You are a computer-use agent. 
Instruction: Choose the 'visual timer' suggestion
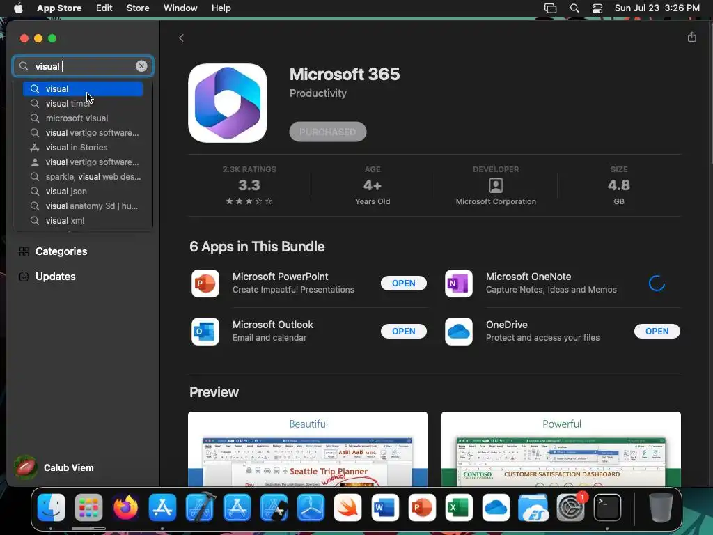pyautogui.click(x=83, y=103)
